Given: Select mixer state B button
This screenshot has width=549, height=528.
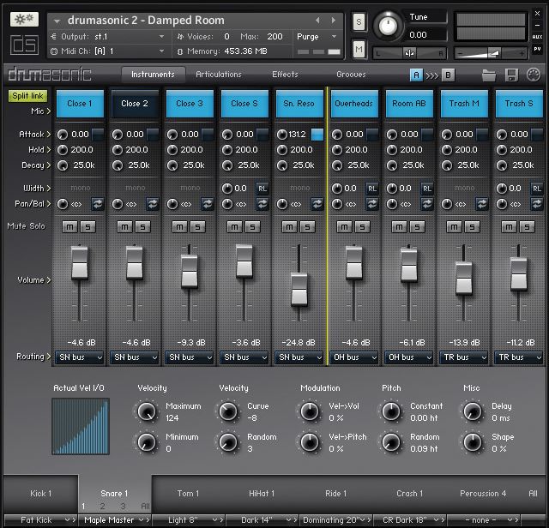Looking at the screenshot, I should point(448,75).
